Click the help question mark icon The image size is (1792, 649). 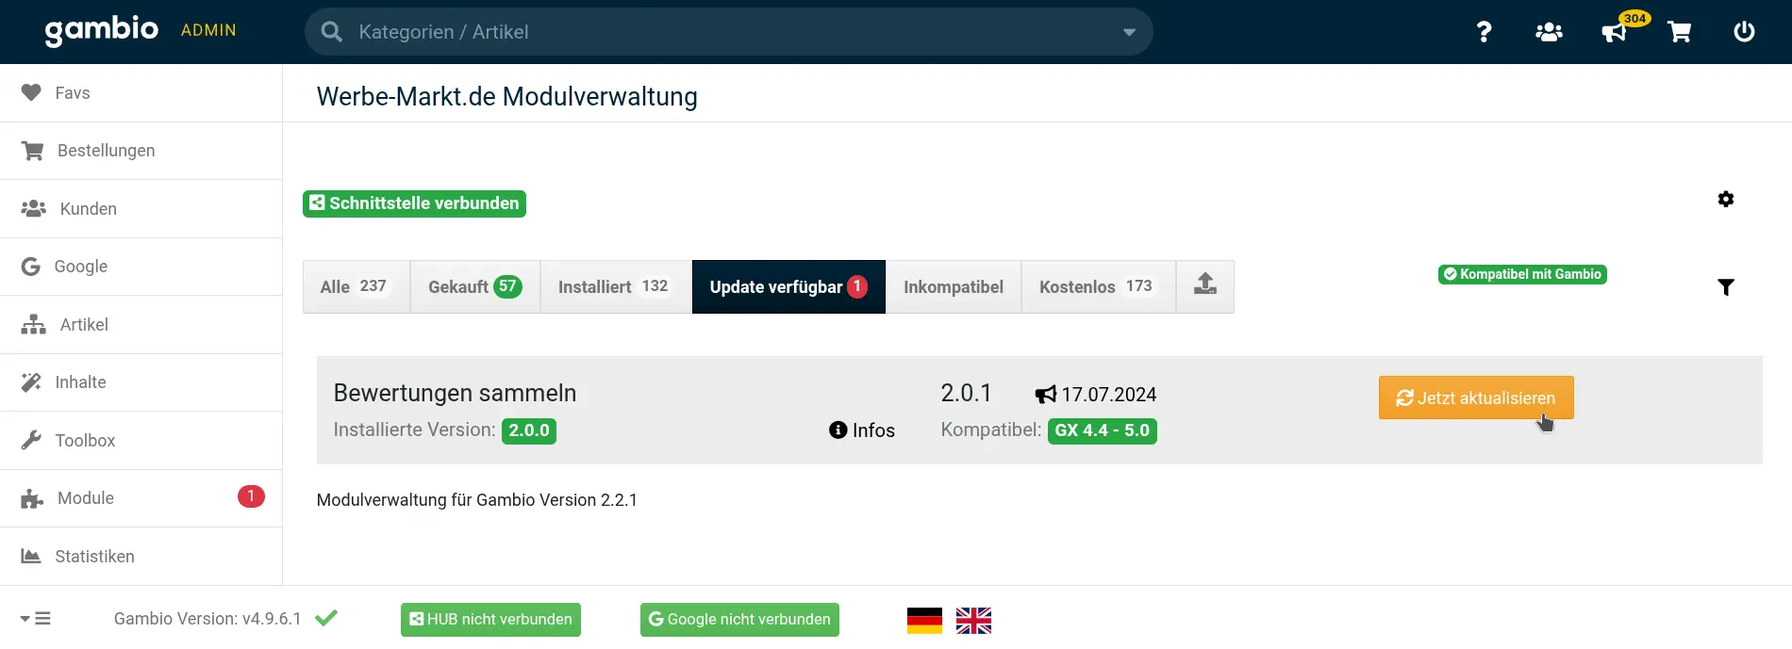tap(1484, 32)
